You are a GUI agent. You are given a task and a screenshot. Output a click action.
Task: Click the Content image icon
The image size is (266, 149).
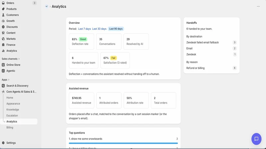(3, 33)
